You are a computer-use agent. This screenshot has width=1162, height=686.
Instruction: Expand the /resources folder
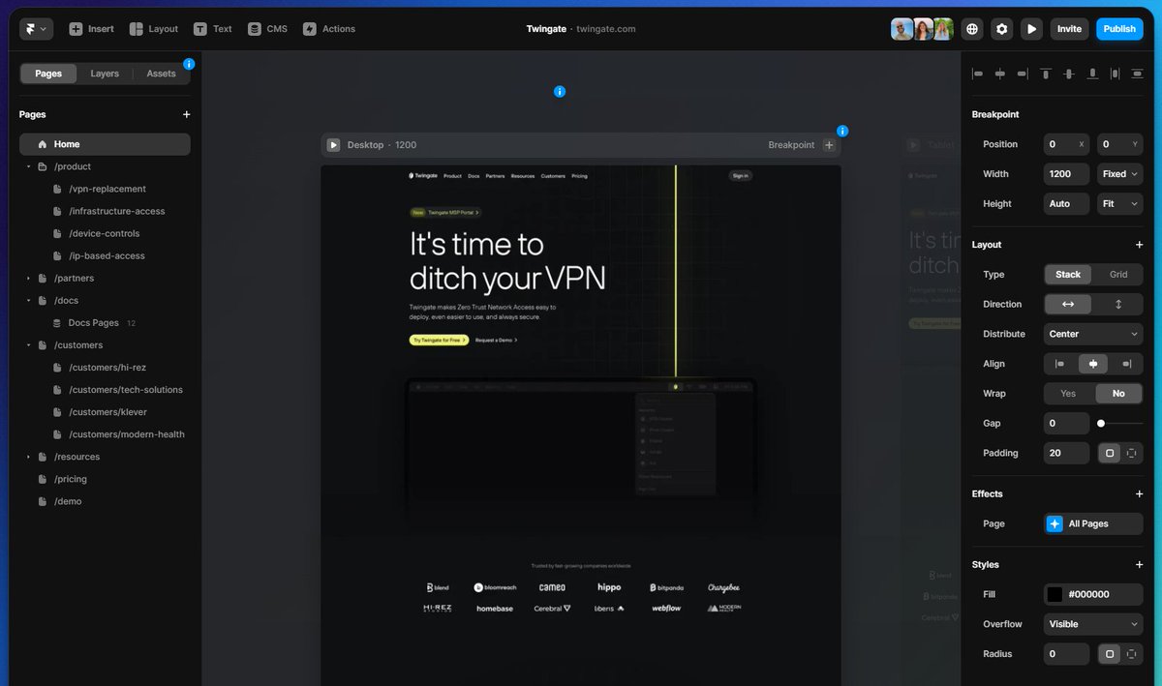click(x=29, y=457)
